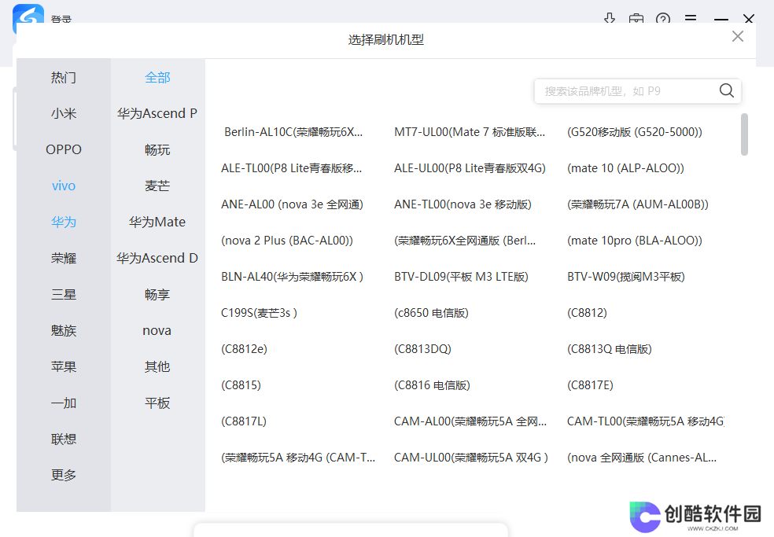This screenshot has width=774, height=537.
Task: Select the 三星 brand
Action: click(x=64, y=295)
